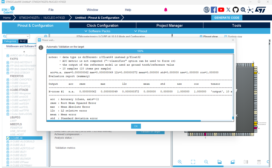The height and width of the screenshot is (168, 272).
Task: Switch to the Tools tab
Action: tap(237, 25)
